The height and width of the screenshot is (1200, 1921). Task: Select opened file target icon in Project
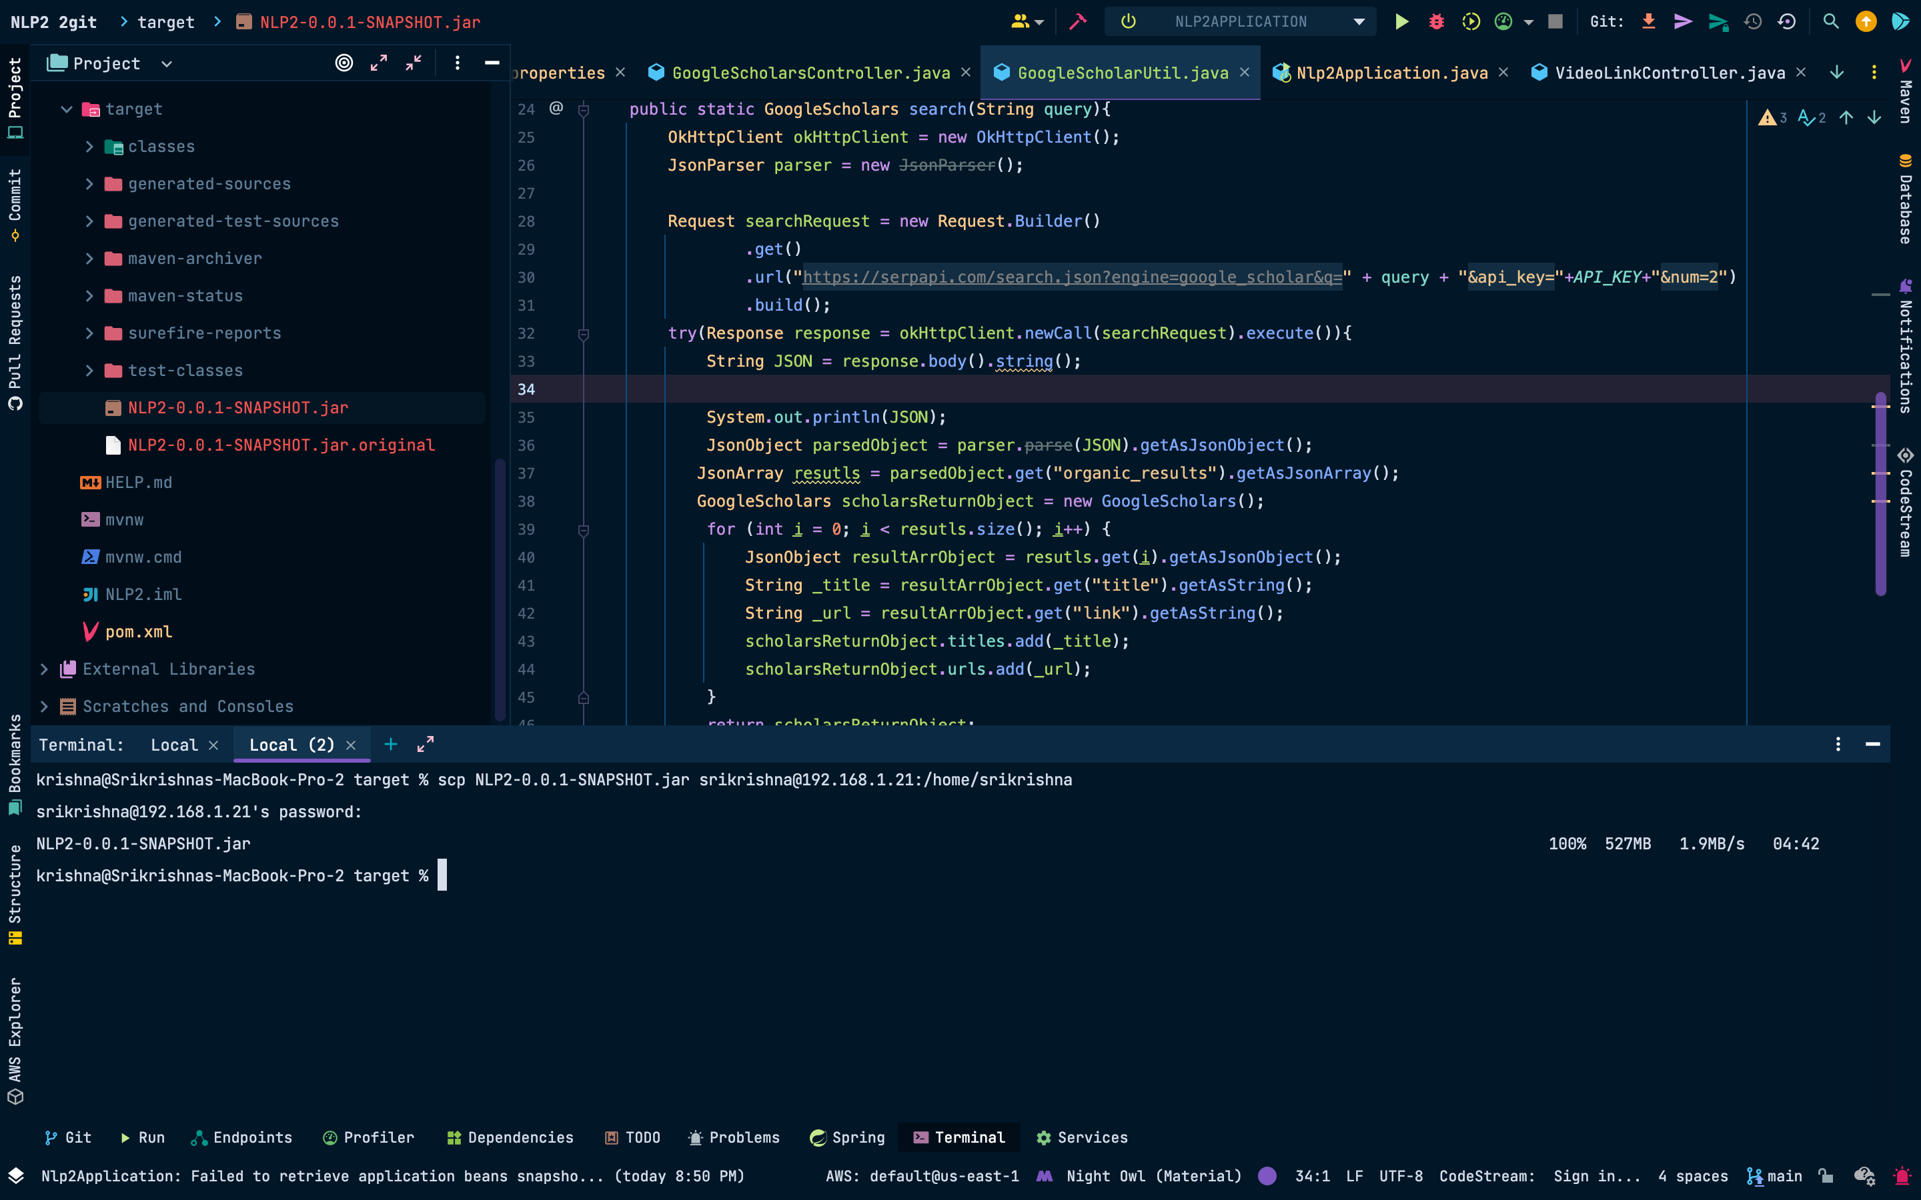tap(344, 63)
